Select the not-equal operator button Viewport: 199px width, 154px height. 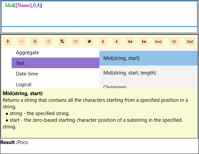click(89, 42)
